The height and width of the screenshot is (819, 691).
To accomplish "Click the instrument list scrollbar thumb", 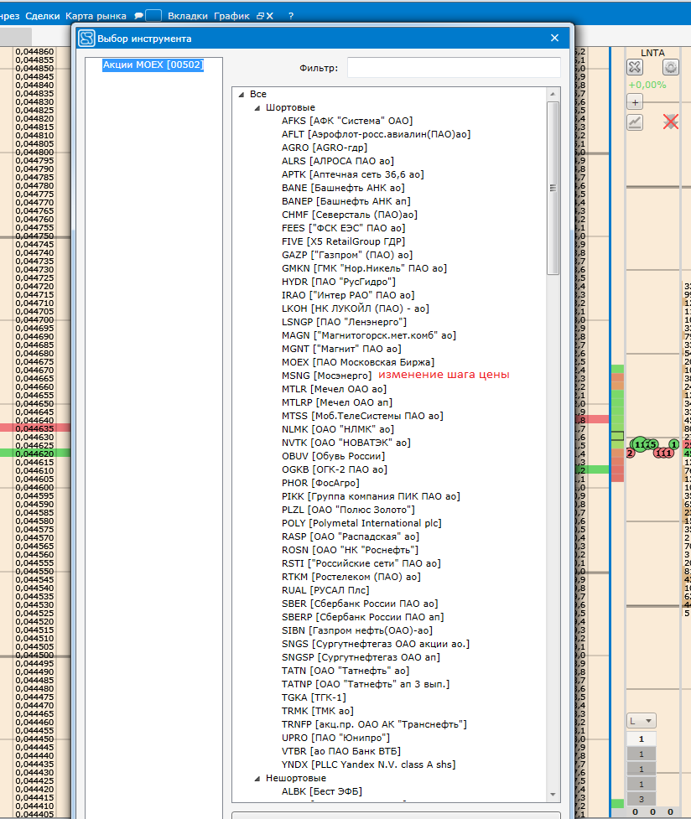I will coord(553,188).
